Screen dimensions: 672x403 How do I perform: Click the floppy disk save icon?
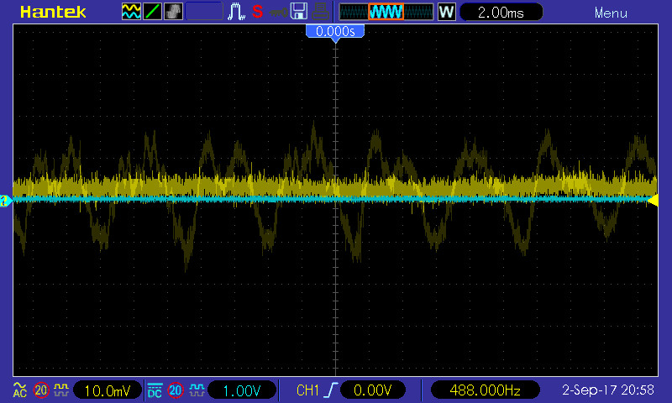299,11
